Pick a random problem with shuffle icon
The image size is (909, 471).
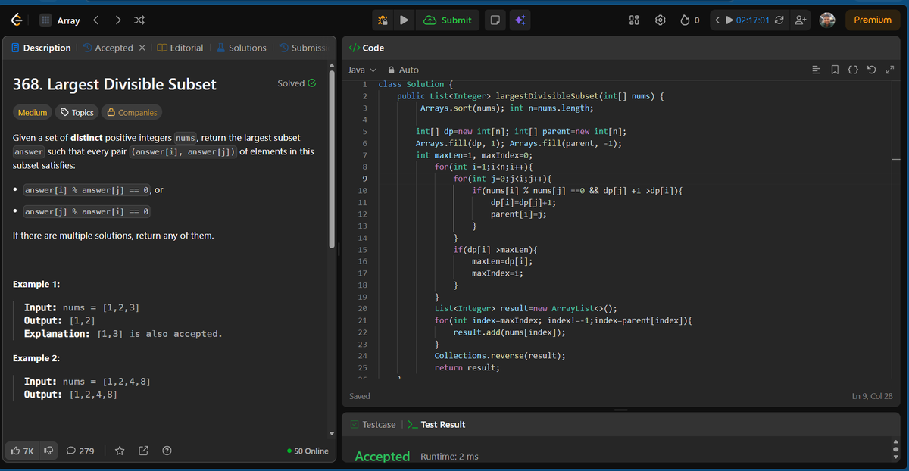coord(139,20)
